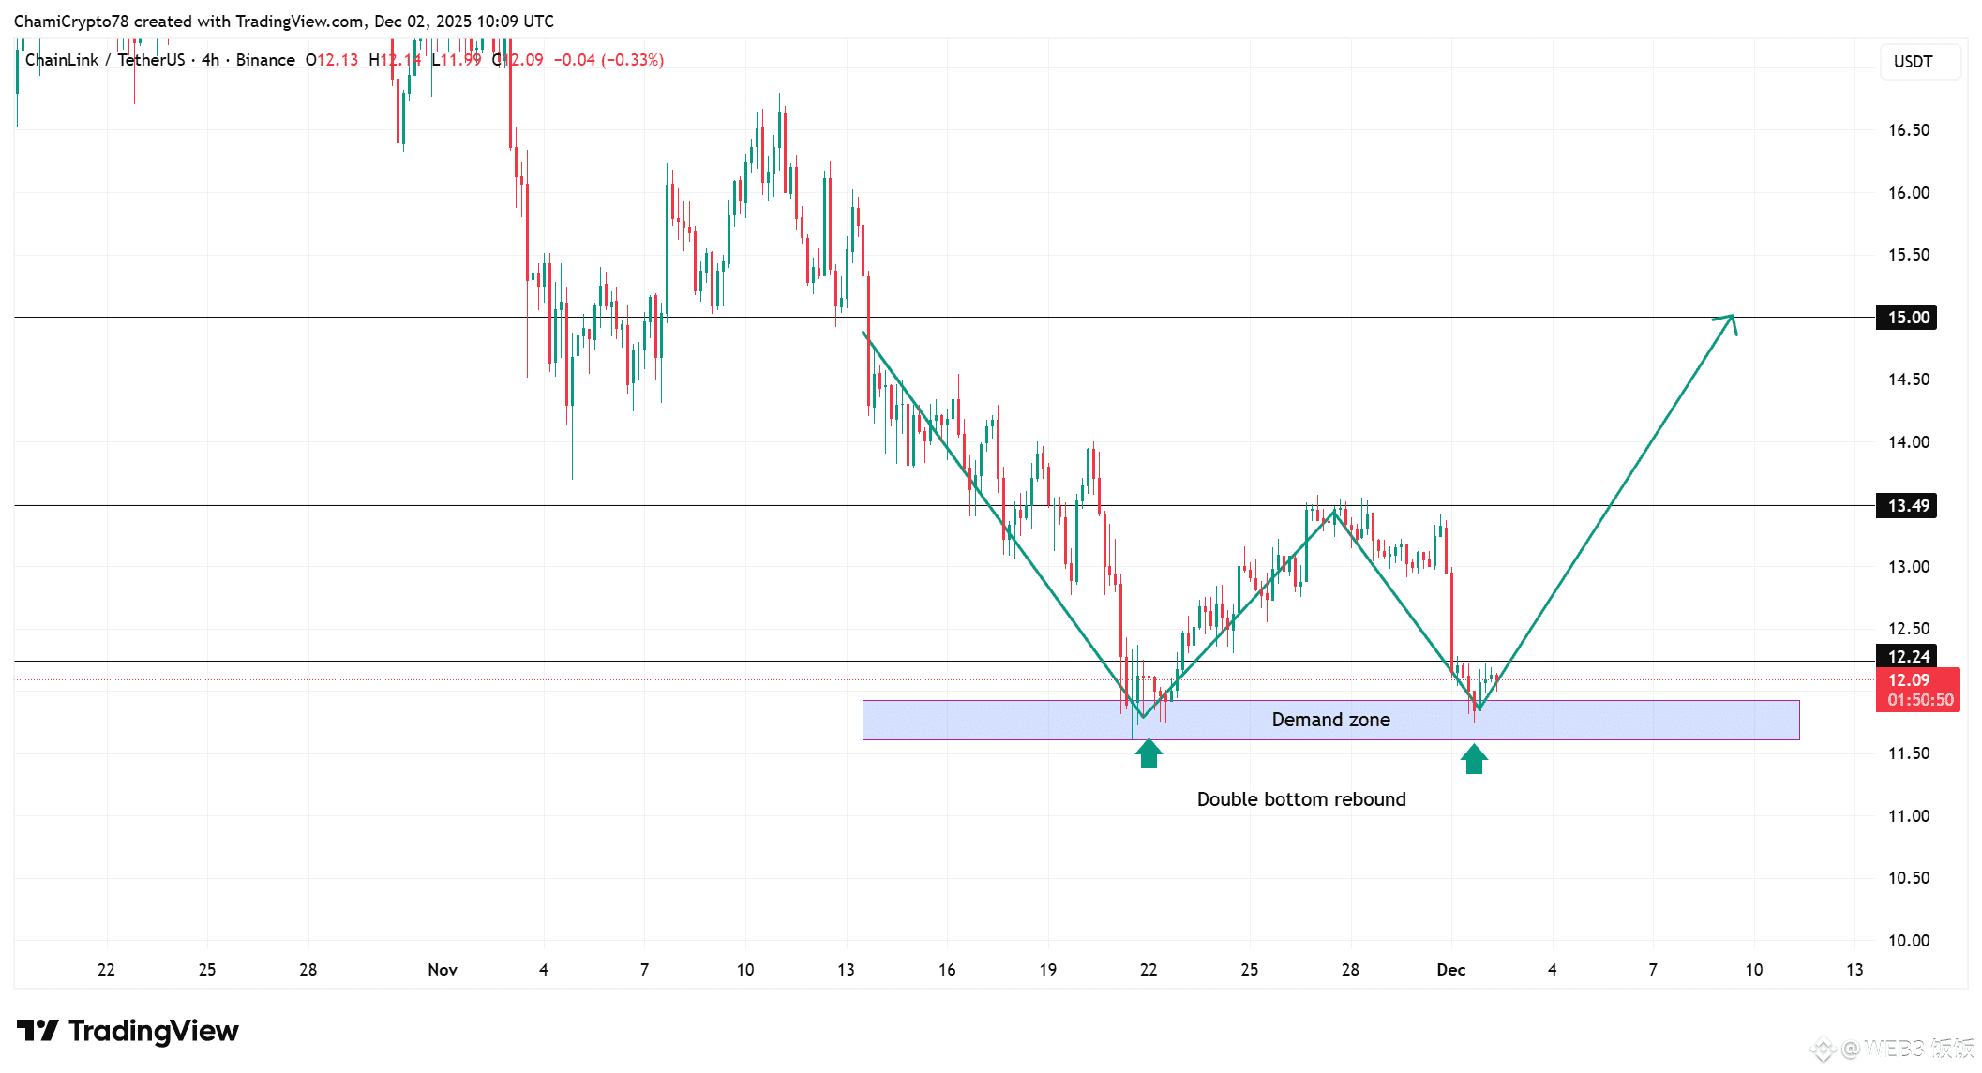
Task: Click the TradingView logo icon
Action: point(38,1031)
